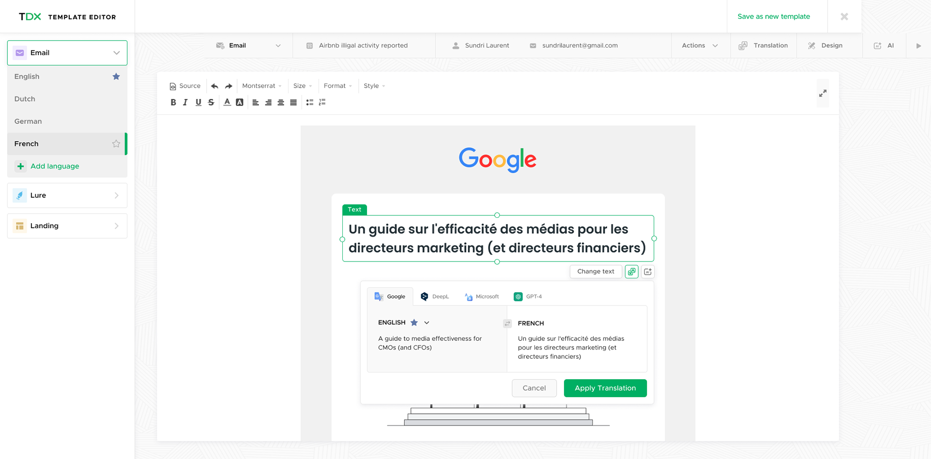This screenshot has width=931, height=459.
Task: Redo the last edit
Action: pyautogui.click(x=228, y=86)
